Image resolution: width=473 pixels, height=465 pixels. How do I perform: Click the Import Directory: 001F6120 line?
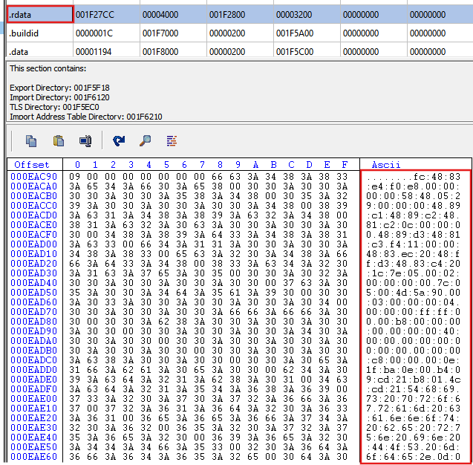click(x=59, y=97)
